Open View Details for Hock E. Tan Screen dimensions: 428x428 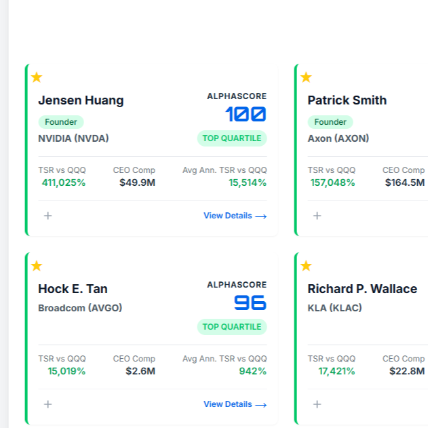(x=235, y=404)
